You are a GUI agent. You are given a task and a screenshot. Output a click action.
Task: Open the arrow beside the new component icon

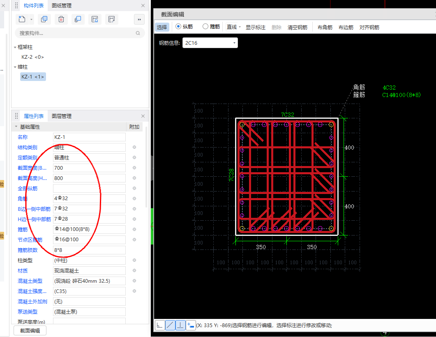31,19
